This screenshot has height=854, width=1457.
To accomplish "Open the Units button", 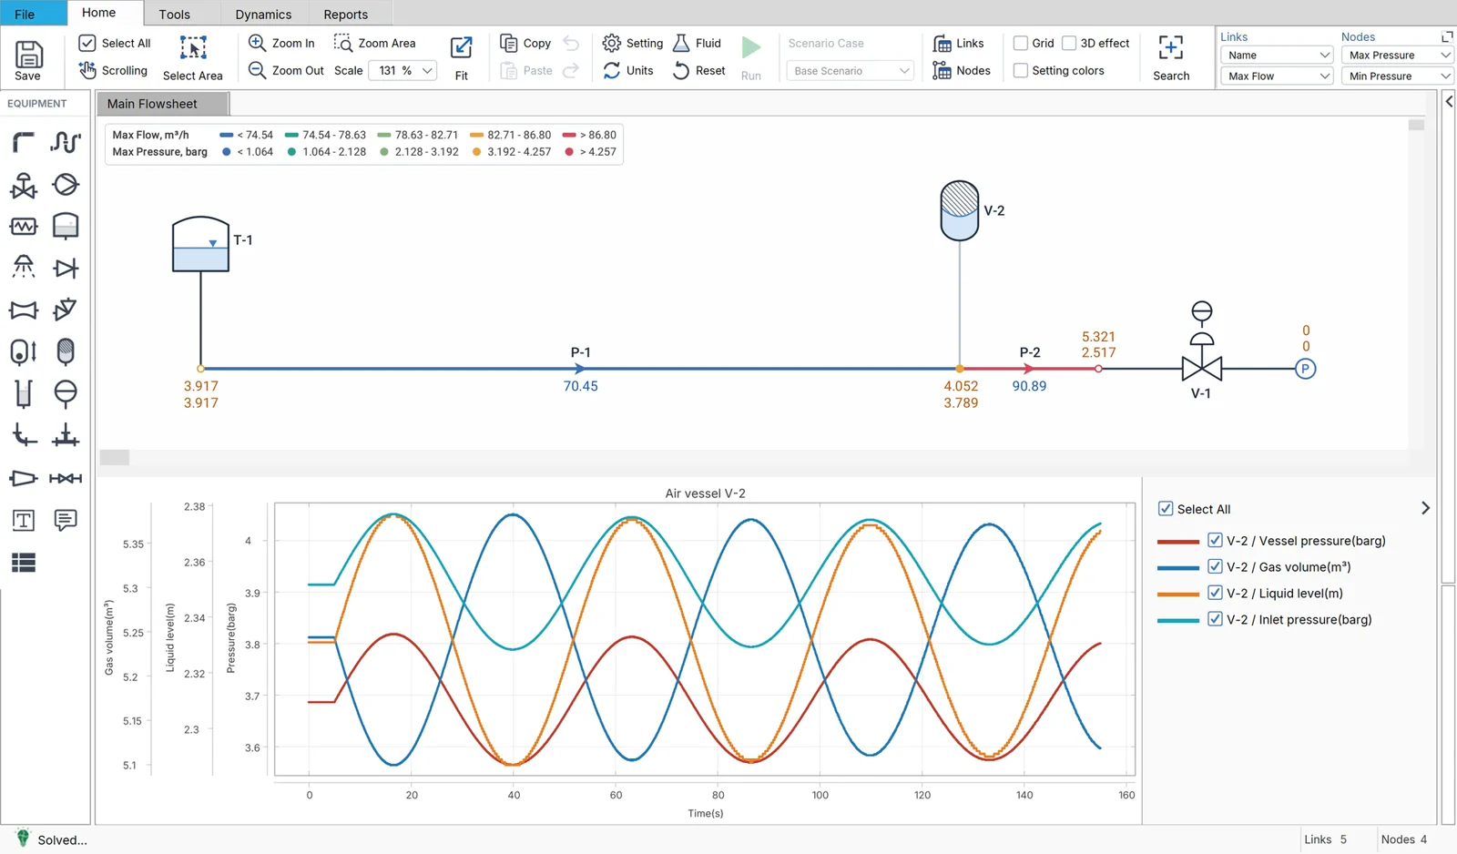I will [x=628, y=70].
